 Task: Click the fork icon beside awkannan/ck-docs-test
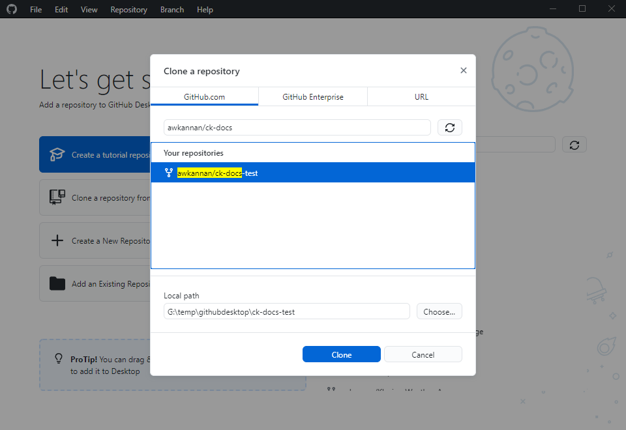[x=168, y=173]
